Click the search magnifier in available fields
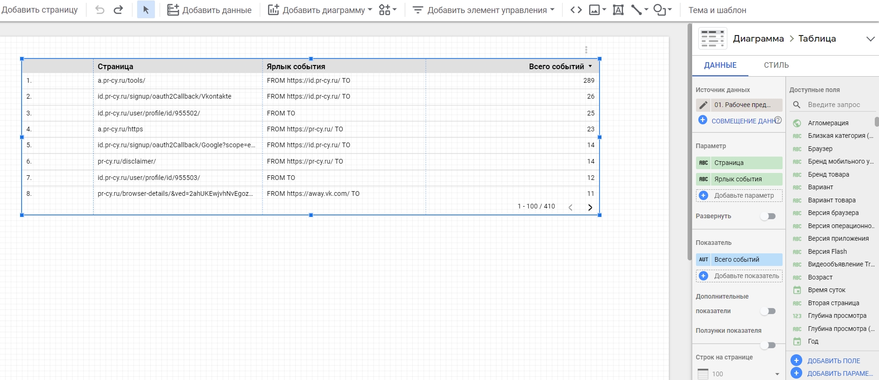Screen dimensions: 879x380 click(x=797, y=105)
